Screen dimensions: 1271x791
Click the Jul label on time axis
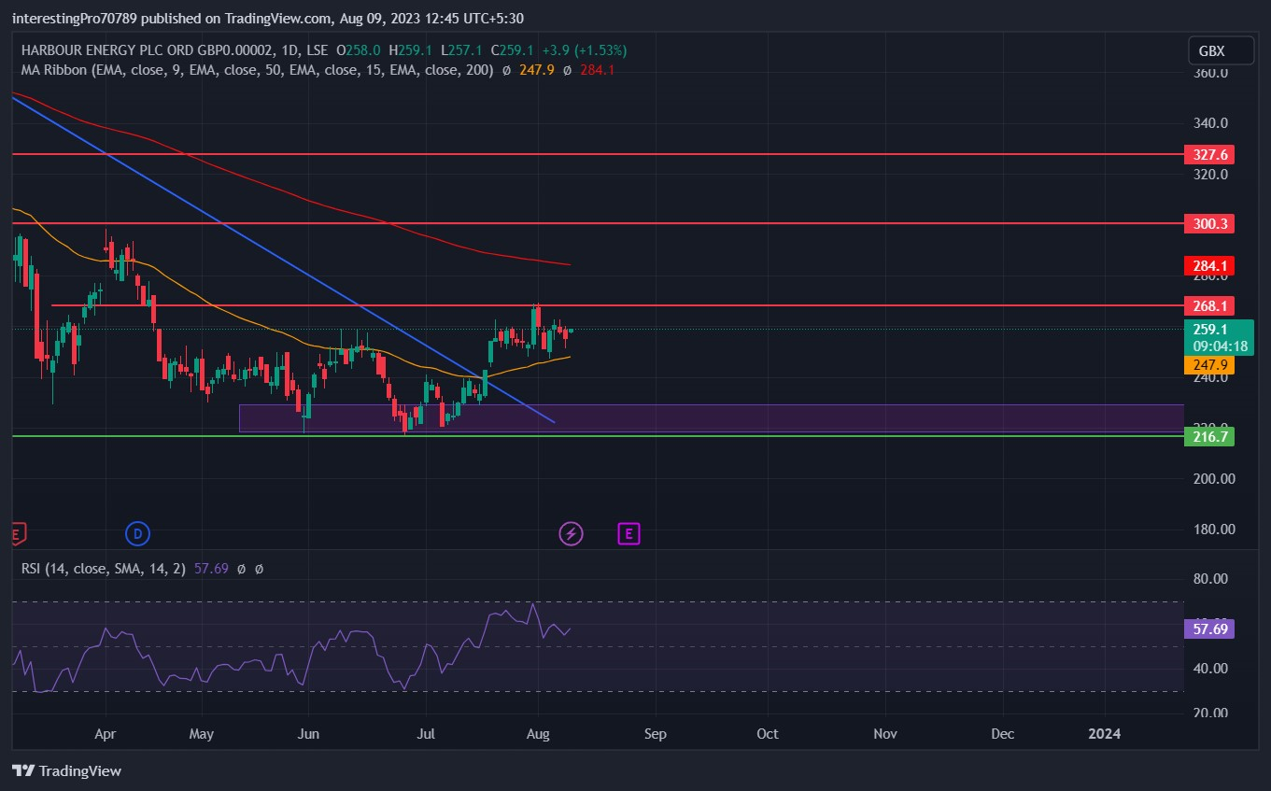pos(427,734)
